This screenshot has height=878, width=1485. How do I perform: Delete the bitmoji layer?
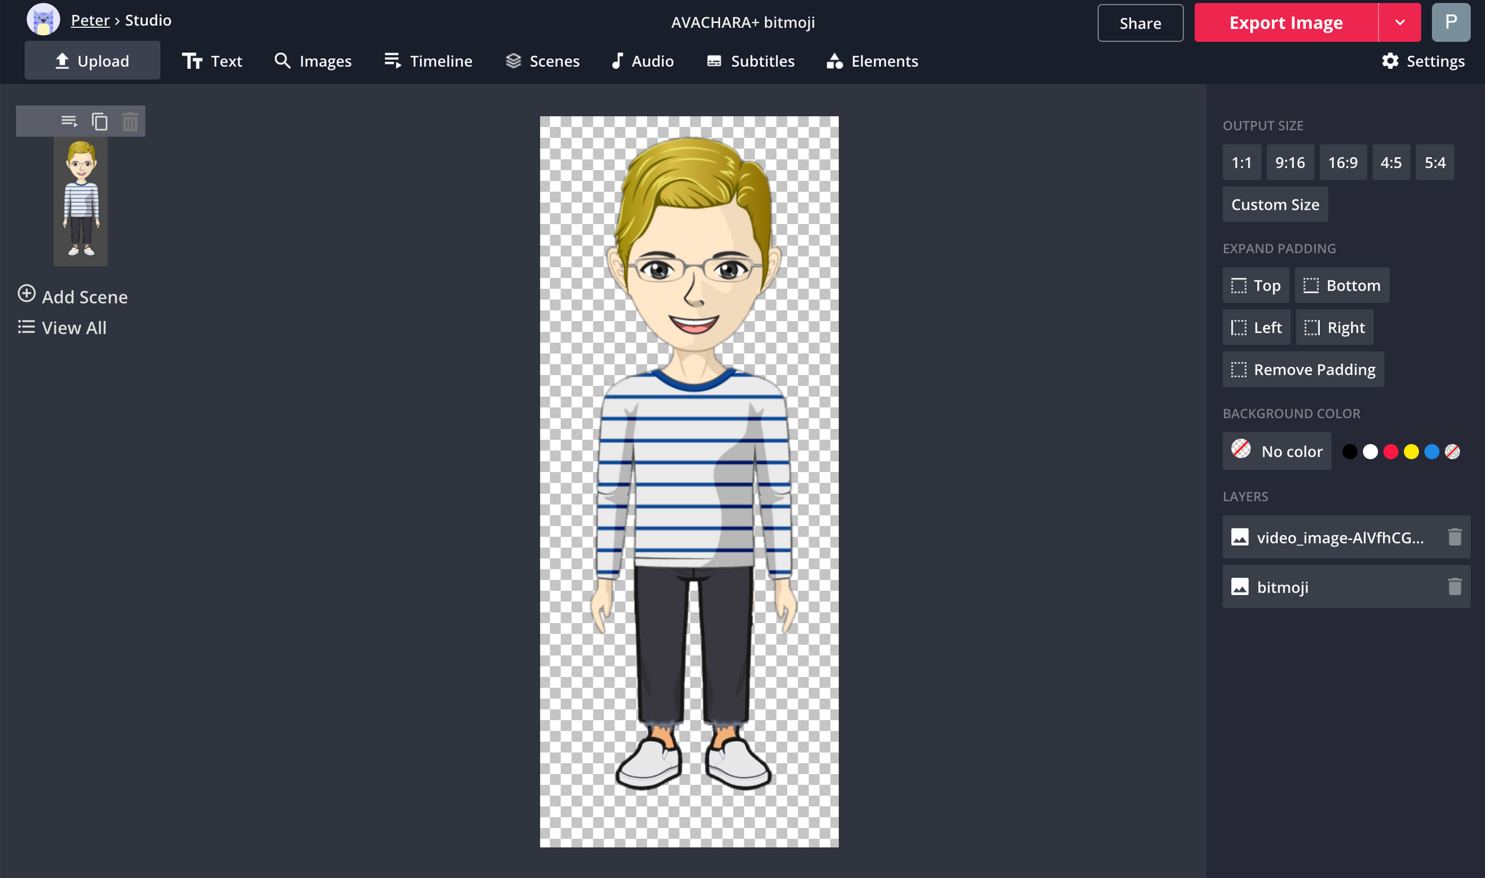click(1454, 586)
